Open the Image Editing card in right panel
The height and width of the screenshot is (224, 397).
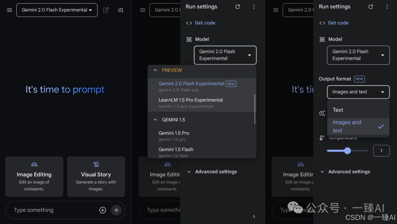pos(293,177)
